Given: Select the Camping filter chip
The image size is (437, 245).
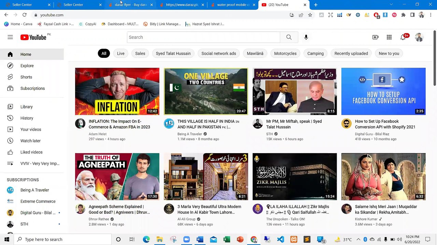Looking at the screenshot, I should point(315,53).
